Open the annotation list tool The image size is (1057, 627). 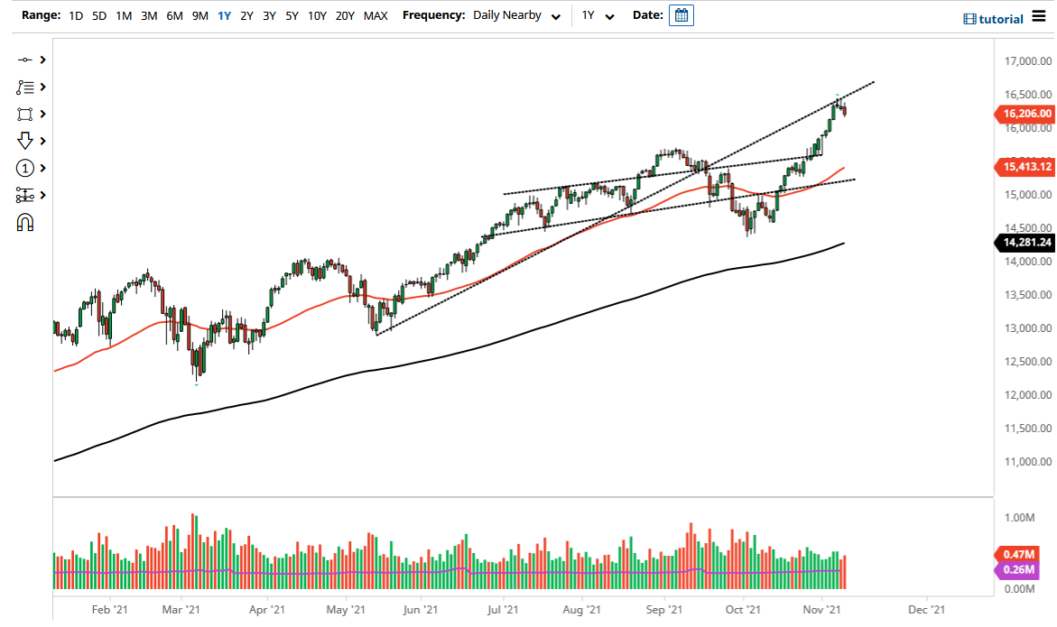(25, 87)
